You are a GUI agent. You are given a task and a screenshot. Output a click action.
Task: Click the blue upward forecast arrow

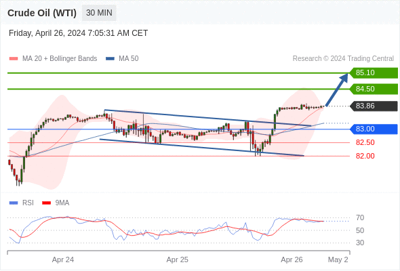[x=337, y=89]
